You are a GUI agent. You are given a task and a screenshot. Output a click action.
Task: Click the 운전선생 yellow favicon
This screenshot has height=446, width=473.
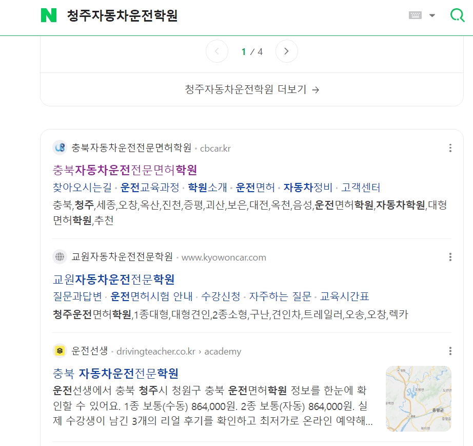pyautogui.click(x=60, y=351)
